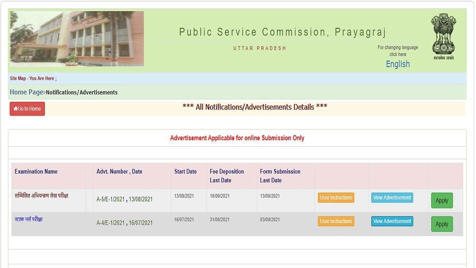Click the Indian national emblem image

(443, 37)
